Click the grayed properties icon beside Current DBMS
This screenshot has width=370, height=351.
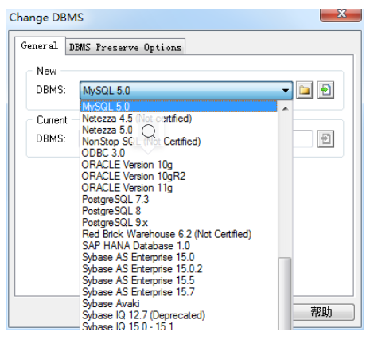click(x=325, y=138)
